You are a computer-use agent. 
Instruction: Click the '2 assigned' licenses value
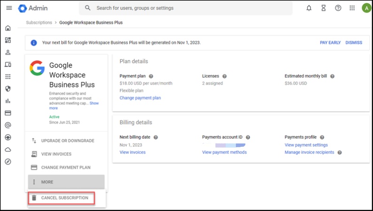[212, 83]
